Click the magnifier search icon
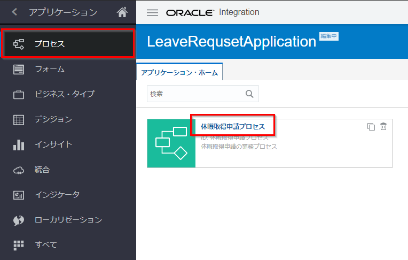Viewport: 408px width, 260px height. coord(249,94)
